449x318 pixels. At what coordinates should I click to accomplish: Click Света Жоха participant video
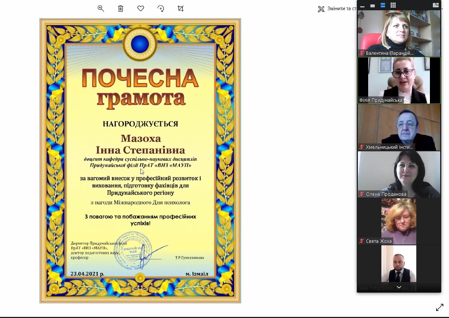click(399, 221)
